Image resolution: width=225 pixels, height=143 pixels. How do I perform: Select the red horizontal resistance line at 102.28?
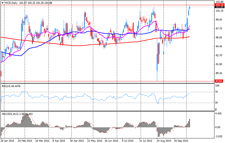pyautogui.click(x=107, y=5)
